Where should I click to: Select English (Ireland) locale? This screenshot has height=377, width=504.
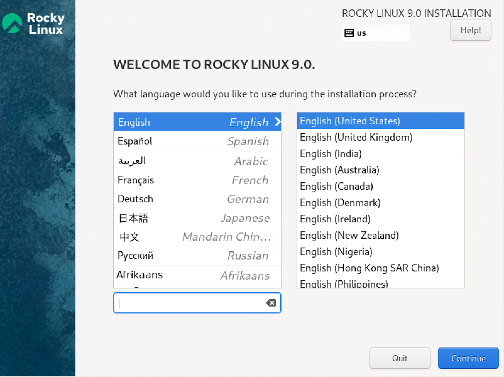coord(381,219)
